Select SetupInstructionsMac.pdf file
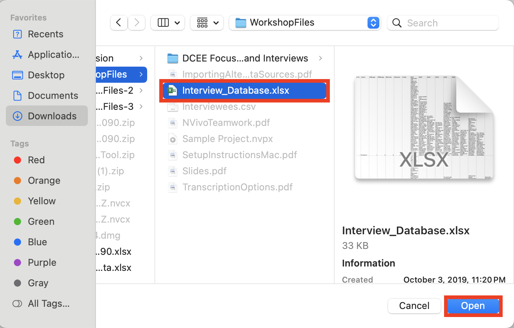514x328 pixels. pos(244,155)
